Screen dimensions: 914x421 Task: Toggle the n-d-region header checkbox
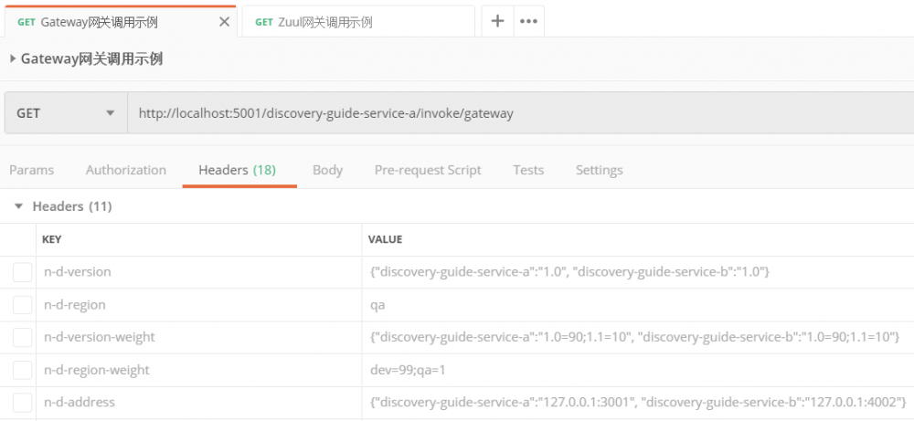[22, 305]
